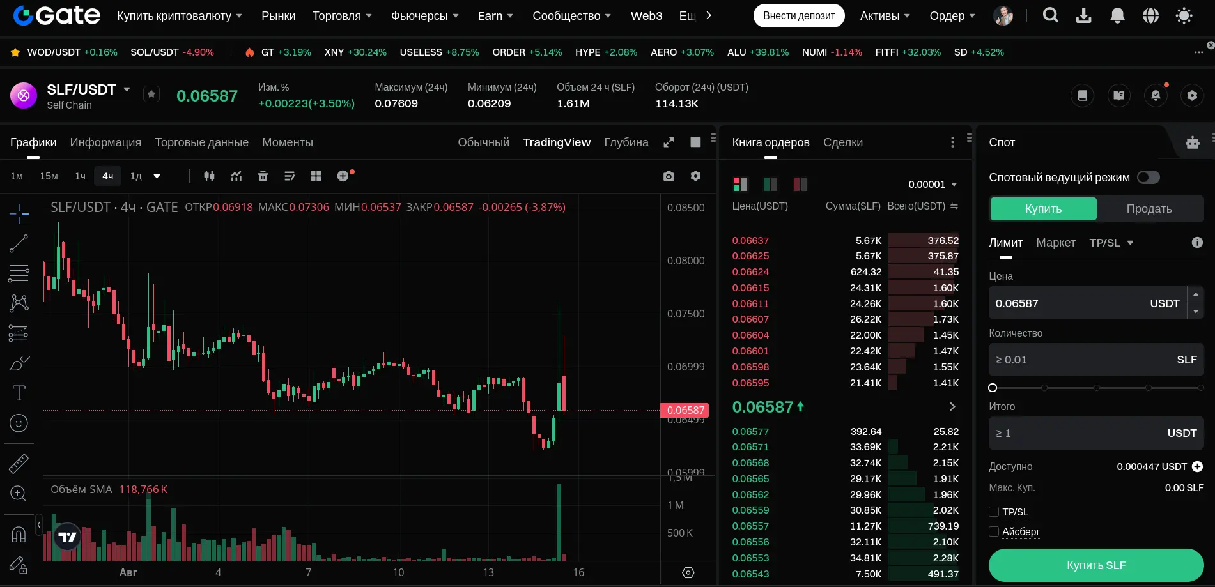
Task: Select 4ч timeframe
Action: coord(108,176)
